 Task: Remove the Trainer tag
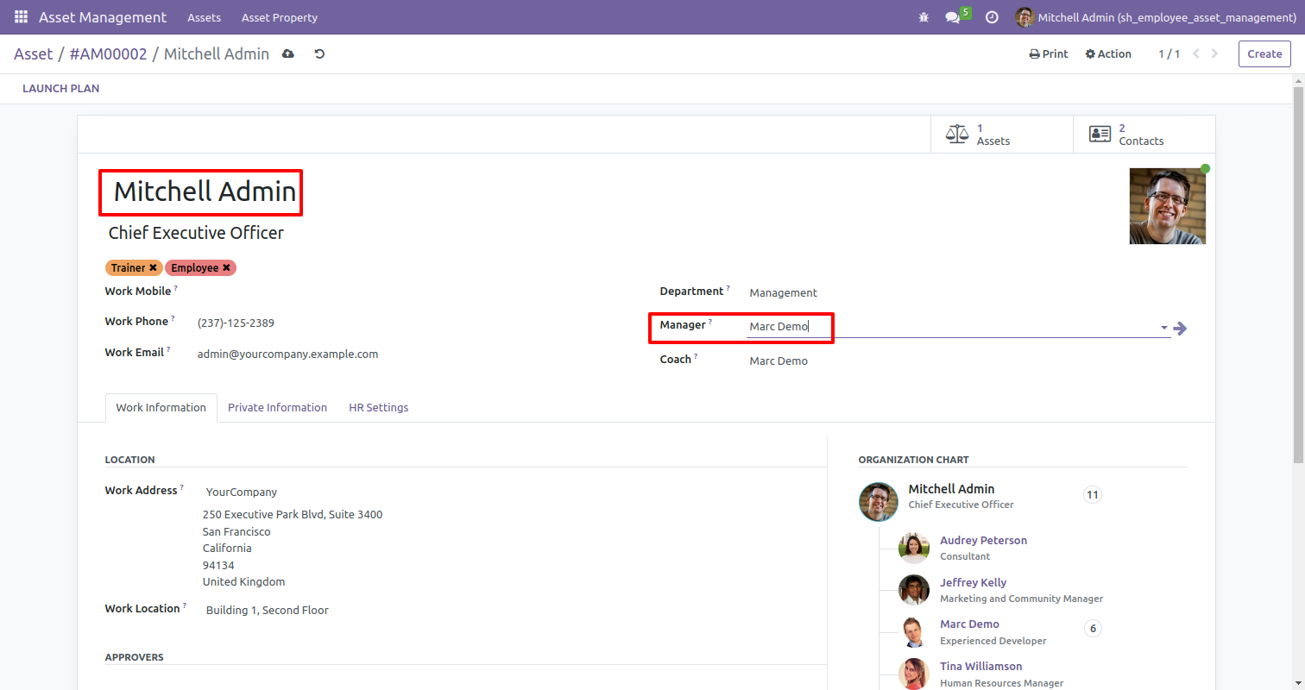(153, 268)
